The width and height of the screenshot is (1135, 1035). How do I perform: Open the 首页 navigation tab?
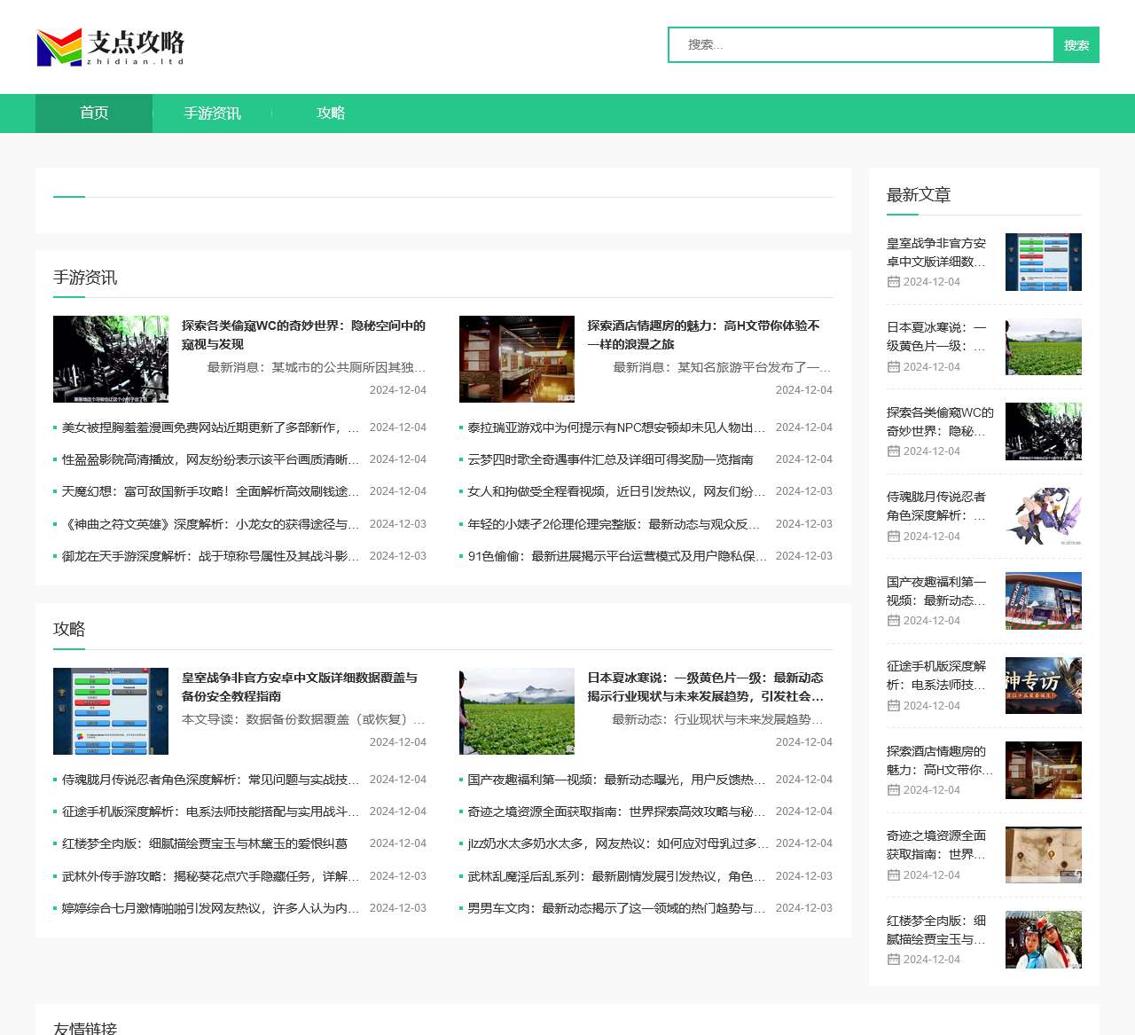click(94, 114)
